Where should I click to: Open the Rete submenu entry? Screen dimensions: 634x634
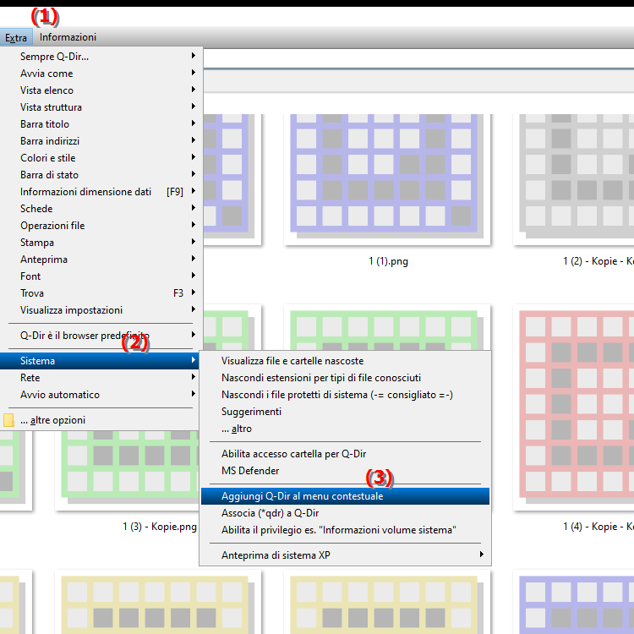101,378
